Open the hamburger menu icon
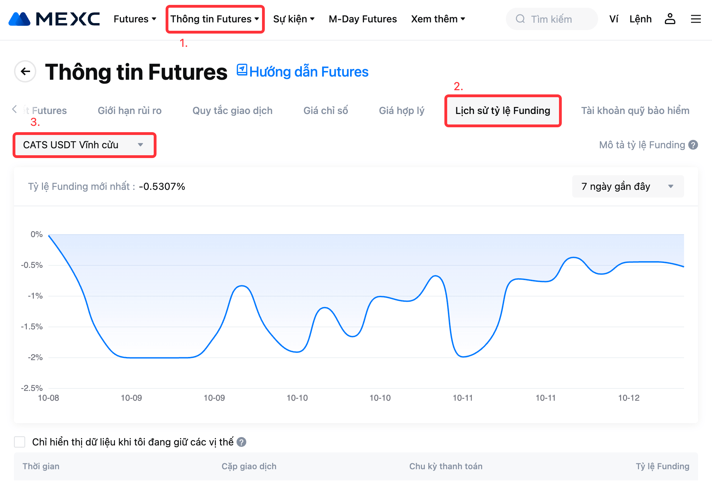The width and height of the screenshot is (712, 486). (696, 19)
